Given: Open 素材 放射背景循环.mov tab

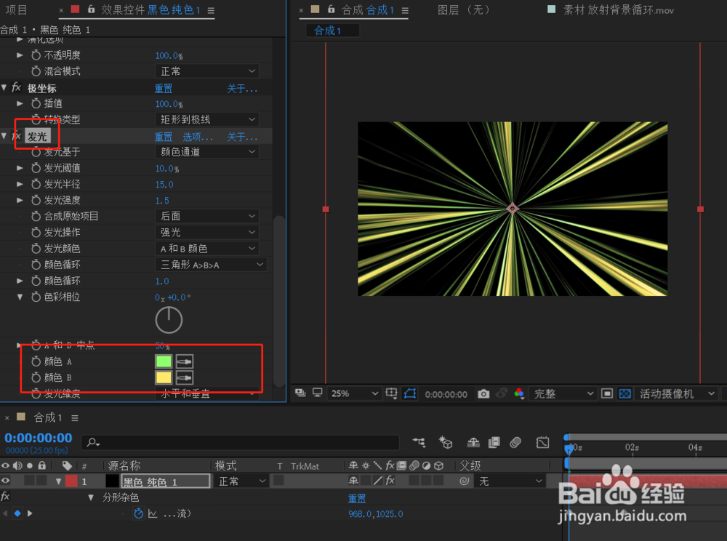Looking at the screenshot, I should (619, 10).
